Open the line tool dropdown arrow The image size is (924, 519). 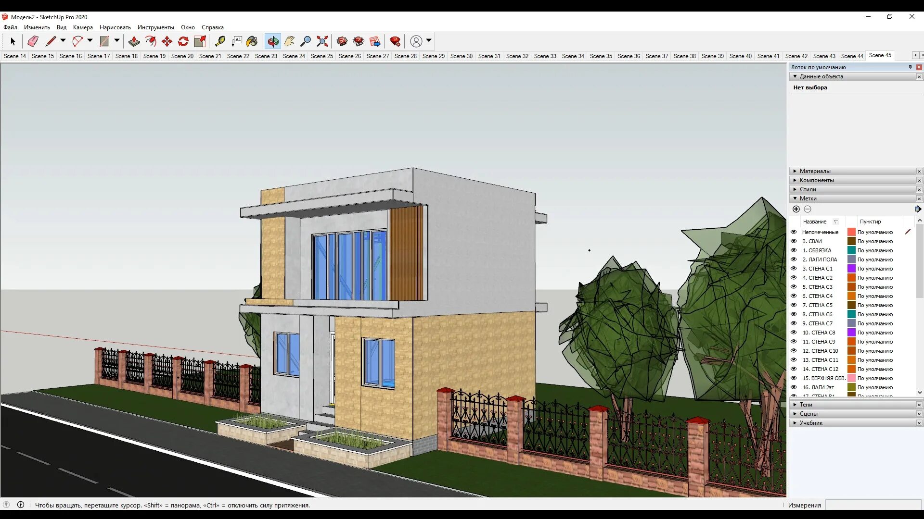pyautogui.click(x=63, y=41)
